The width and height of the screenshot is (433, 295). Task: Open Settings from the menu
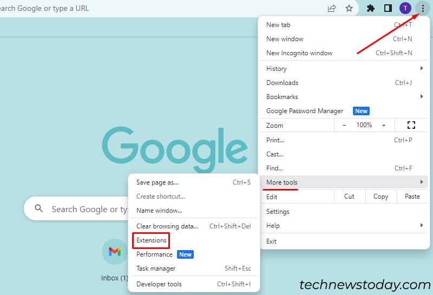(344, 212)
